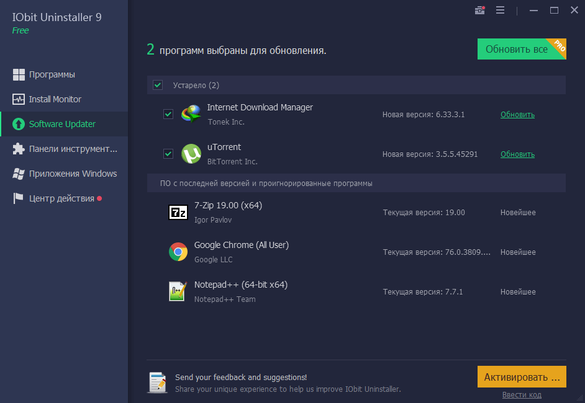Click the Google Chrome icon
Image resolution: width=585 pixels, height=403 pixels.
(x=178, y=252)
